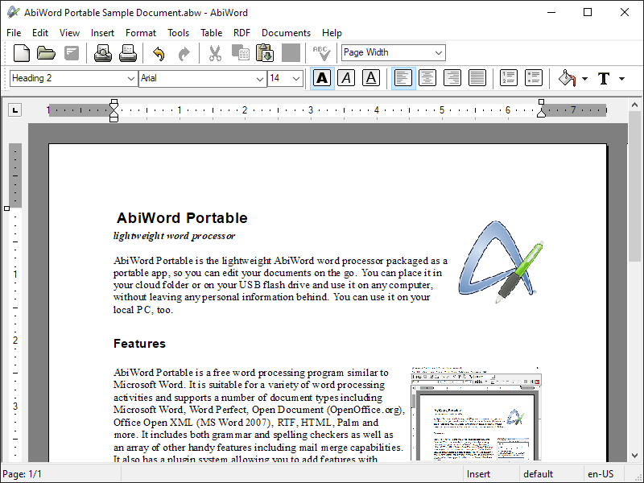The height and width of the screenshot is (483, 644).
Task: Create a new document with the blank page icon
Action: tap(22, 53)
